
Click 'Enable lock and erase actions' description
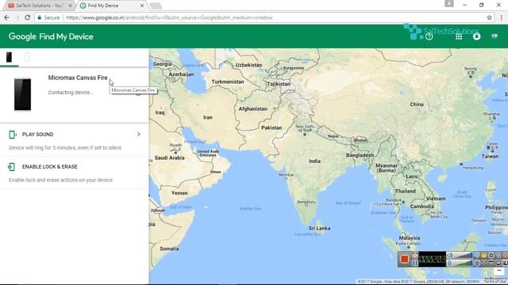61,180
